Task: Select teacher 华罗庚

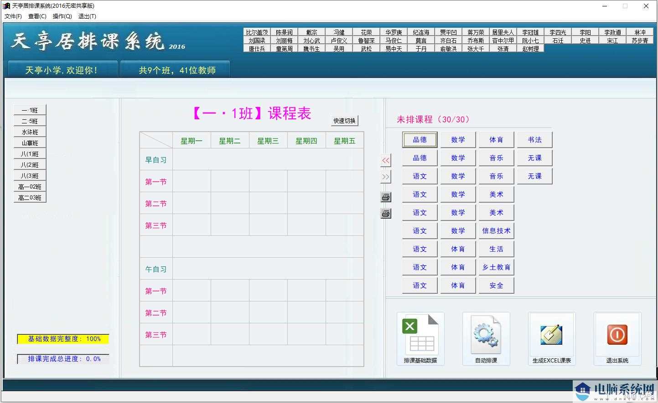Action: [x=394, y=32]
